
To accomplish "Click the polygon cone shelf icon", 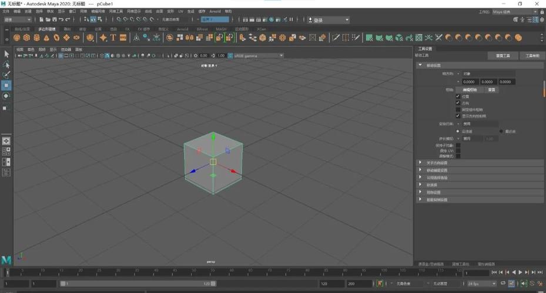I will (x=47, y=38).
